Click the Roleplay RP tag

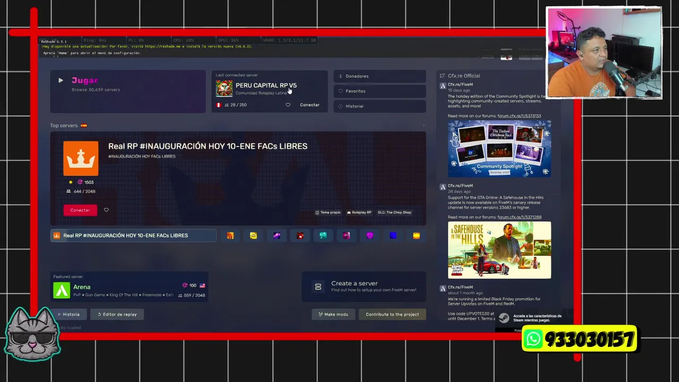click(x=359, y=213)
